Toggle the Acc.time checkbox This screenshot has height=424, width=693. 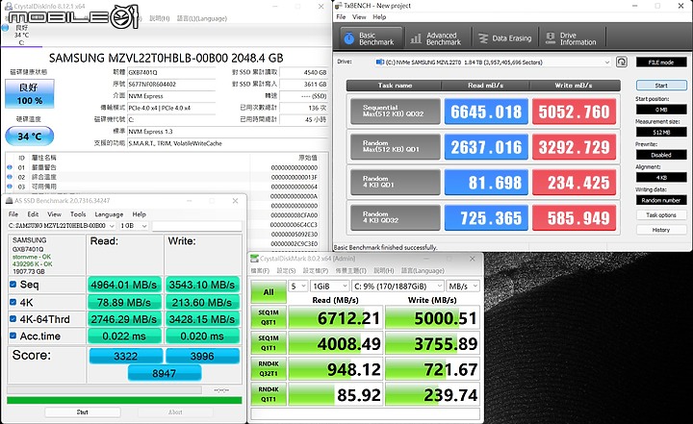[13, 336]
